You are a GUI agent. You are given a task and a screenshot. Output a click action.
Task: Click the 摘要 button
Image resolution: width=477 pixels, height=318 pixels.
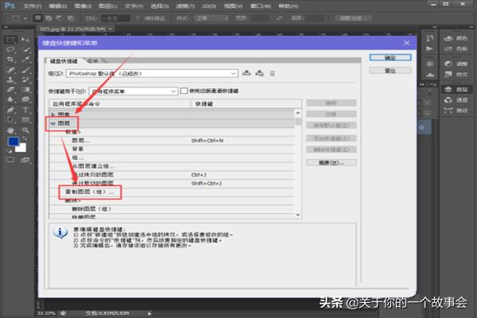pyautogui.click(x=322, y=162)
